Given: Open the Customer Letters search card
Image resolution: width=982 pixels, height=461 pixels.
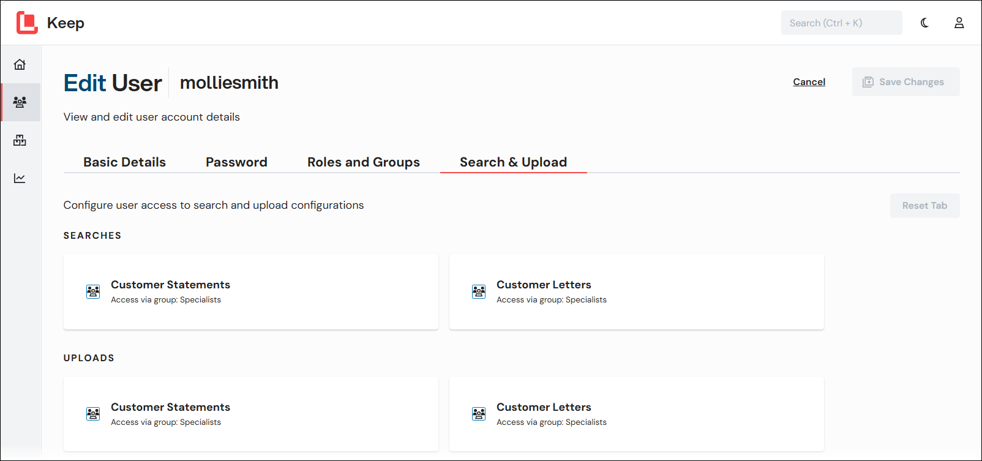Looking at the screenshot, I should point(637,292).
